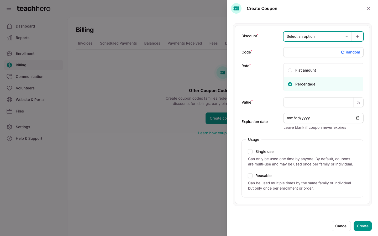Select the Flat amount rate option
The image size is (378, 236).
click(x=323, y=70)
